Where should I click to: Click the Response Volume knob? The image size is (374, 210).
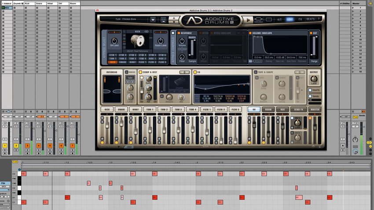pos(182,41)
